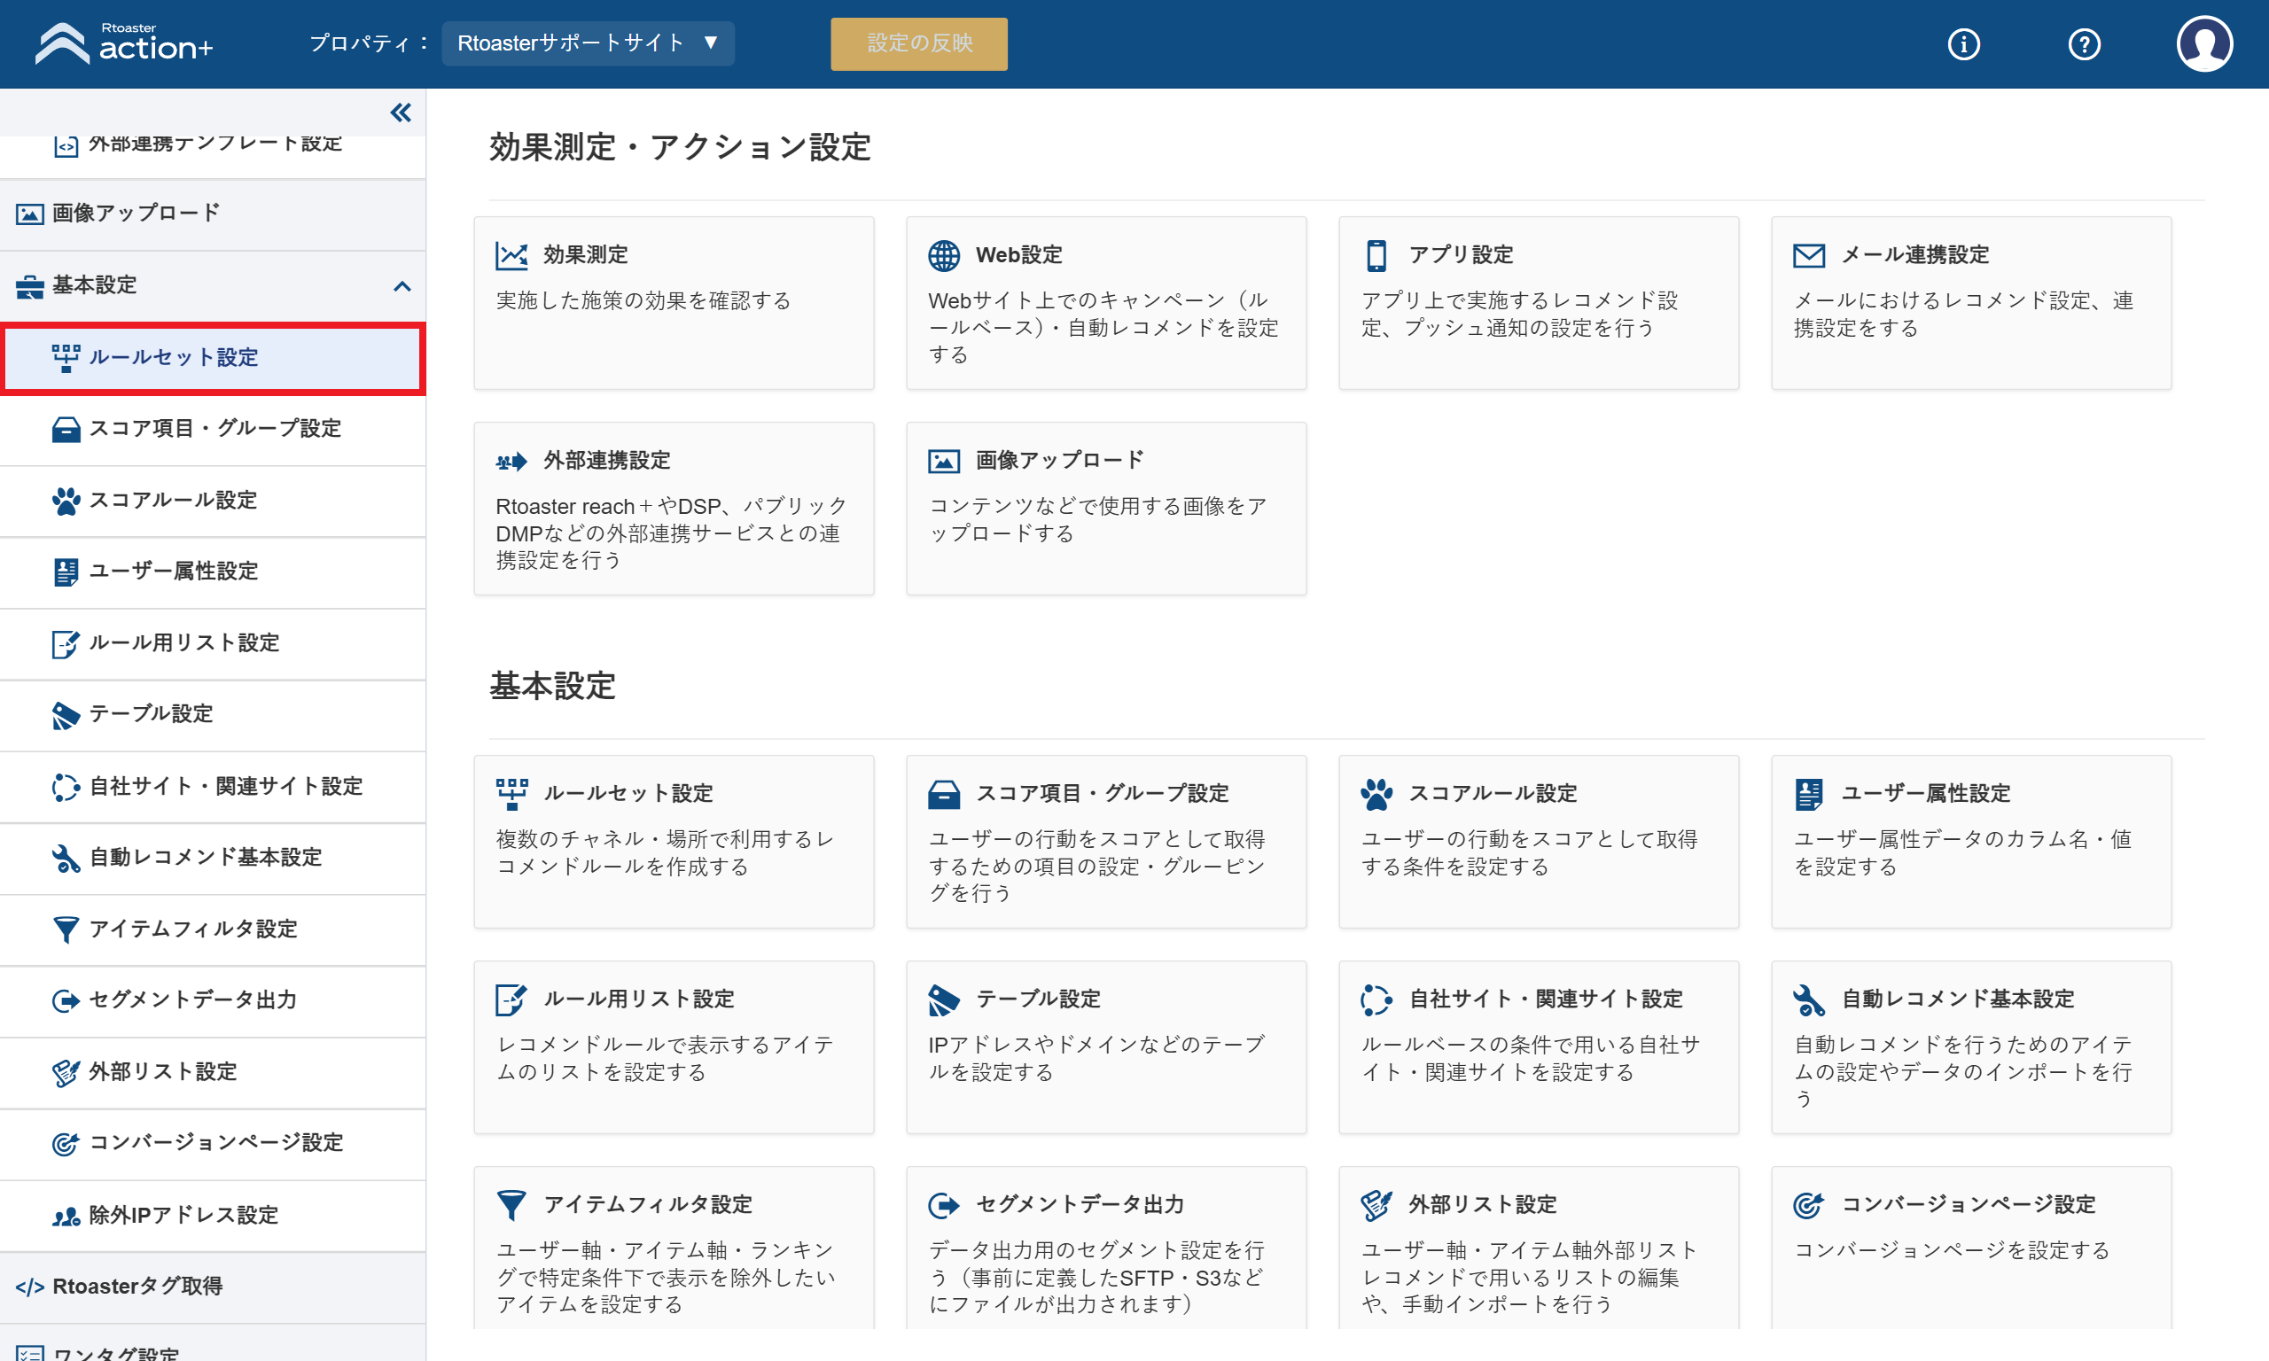Click the funnel icon on アイテムフィルタ設定 card
This screenshot has height=1361, width=2269.
pyautogui.click(x=511, y=1205)
